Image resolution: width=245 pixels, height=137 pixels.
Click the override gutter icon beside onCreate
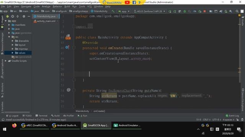[x=67, y=47]
